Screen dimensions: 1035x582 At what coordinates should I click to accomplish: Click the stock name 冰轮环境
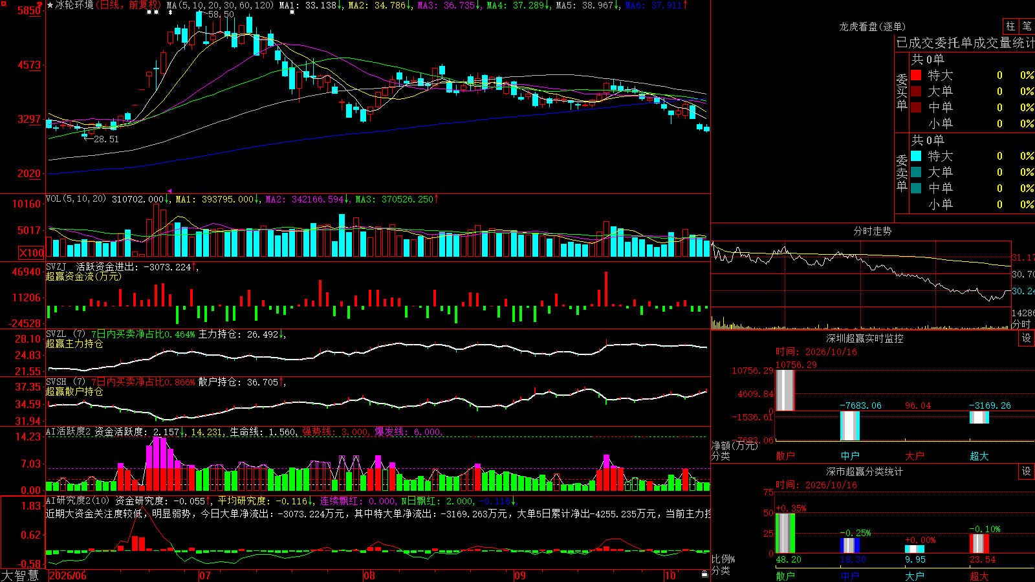tap(74, 5)
